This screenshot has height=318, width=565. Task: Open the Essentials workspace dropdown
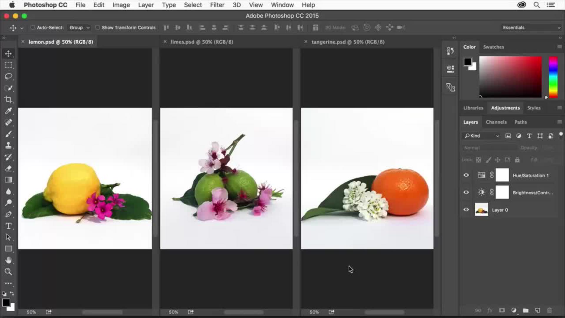pyautogui.click(x=531, y=27)
